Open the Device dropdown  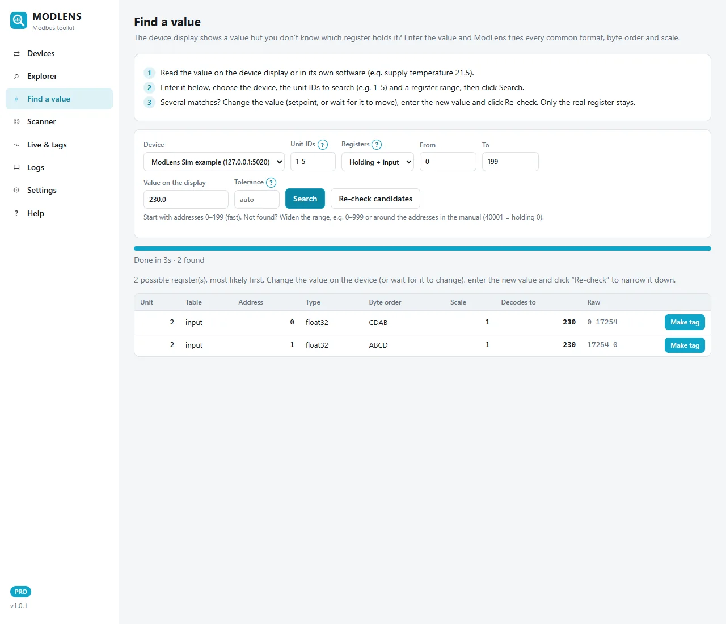pyautogui.click(x=214, y=162)
